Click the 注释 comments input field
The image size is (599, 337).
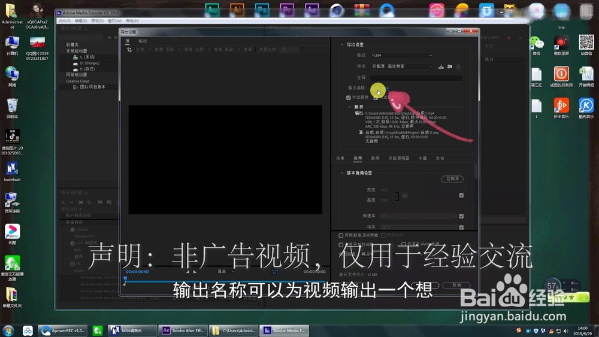[x=416, y=78]
